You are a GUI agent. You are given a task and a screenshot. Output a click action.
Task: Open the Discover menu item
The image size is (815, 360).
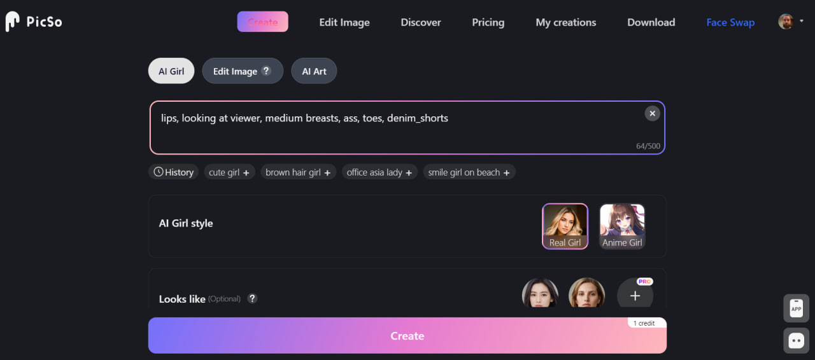pyautogui.click(x=420, y=22)
